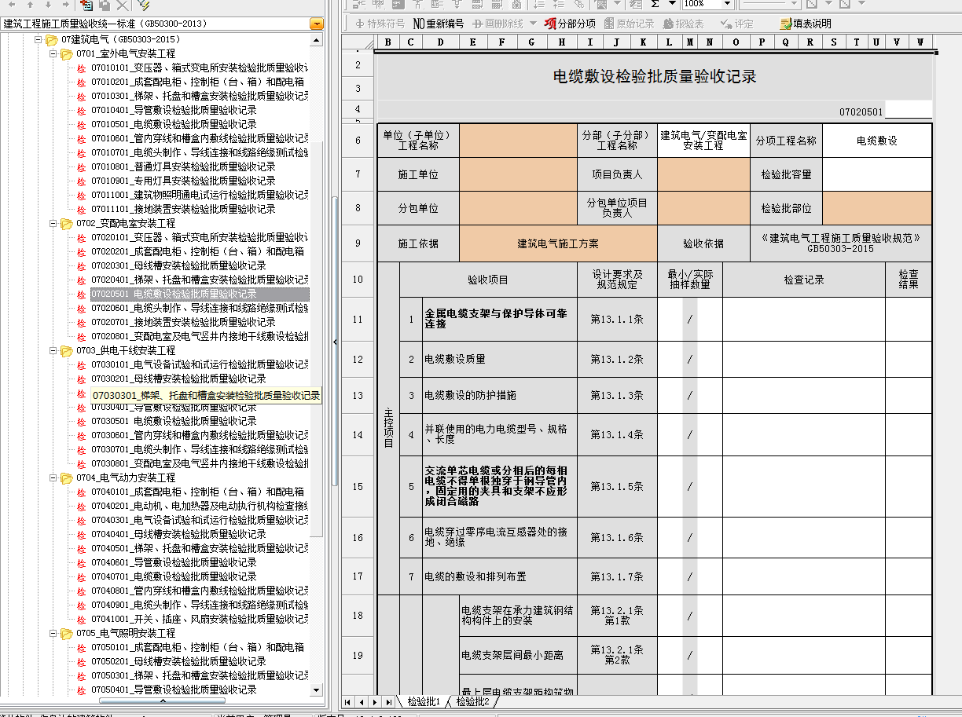Image resolution: width=962 pixels, height=717 pixels.
Task: Switch to the 检验批2 sheet tab
Action: click(472, 701)
